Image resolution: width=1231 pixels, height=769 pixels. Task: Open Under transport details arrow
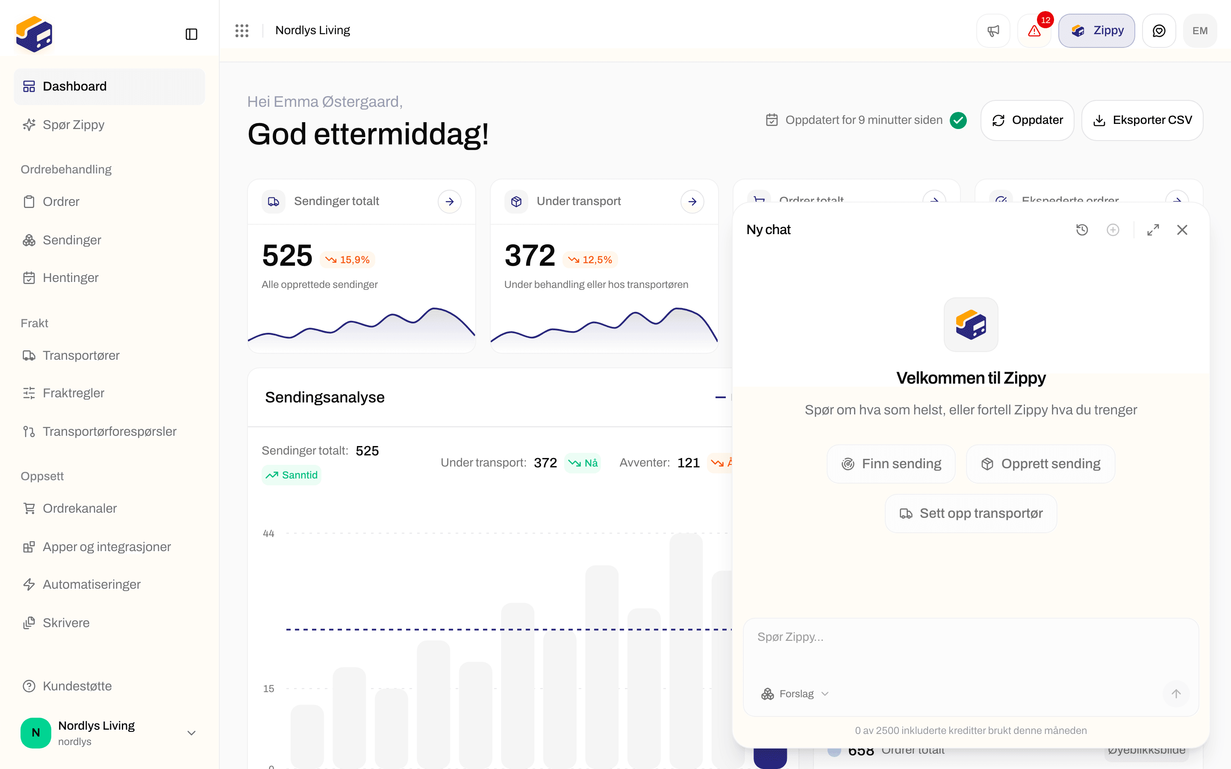click(x=692, y=201)
